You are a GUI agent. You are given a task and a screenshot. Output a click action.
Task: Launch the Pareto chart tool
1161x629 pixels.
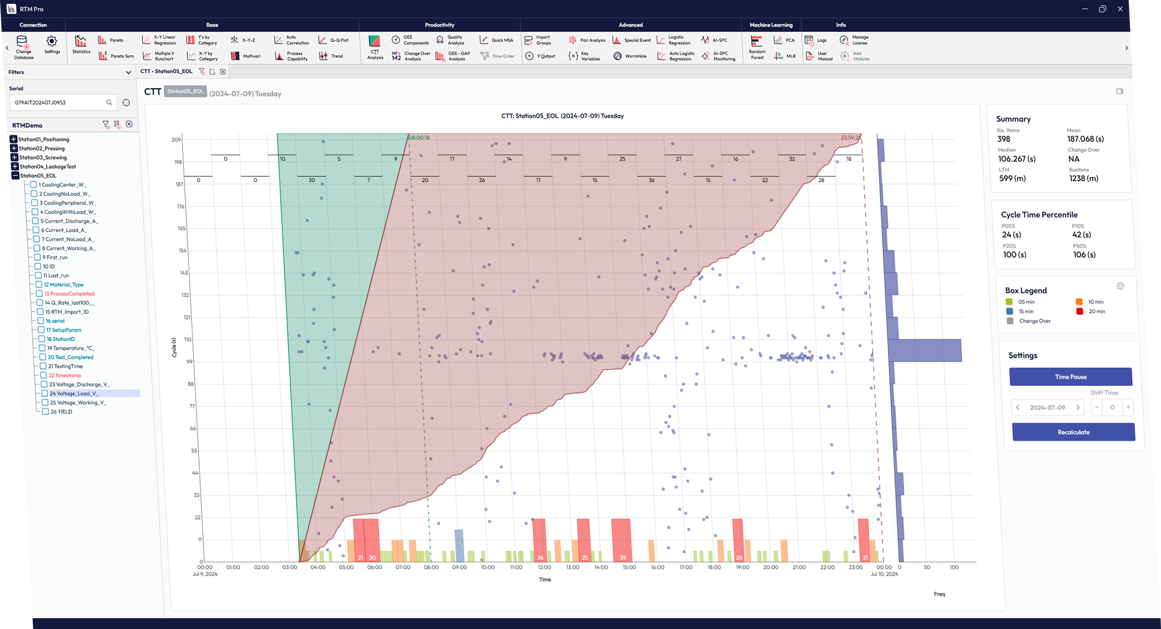[111, 40]
